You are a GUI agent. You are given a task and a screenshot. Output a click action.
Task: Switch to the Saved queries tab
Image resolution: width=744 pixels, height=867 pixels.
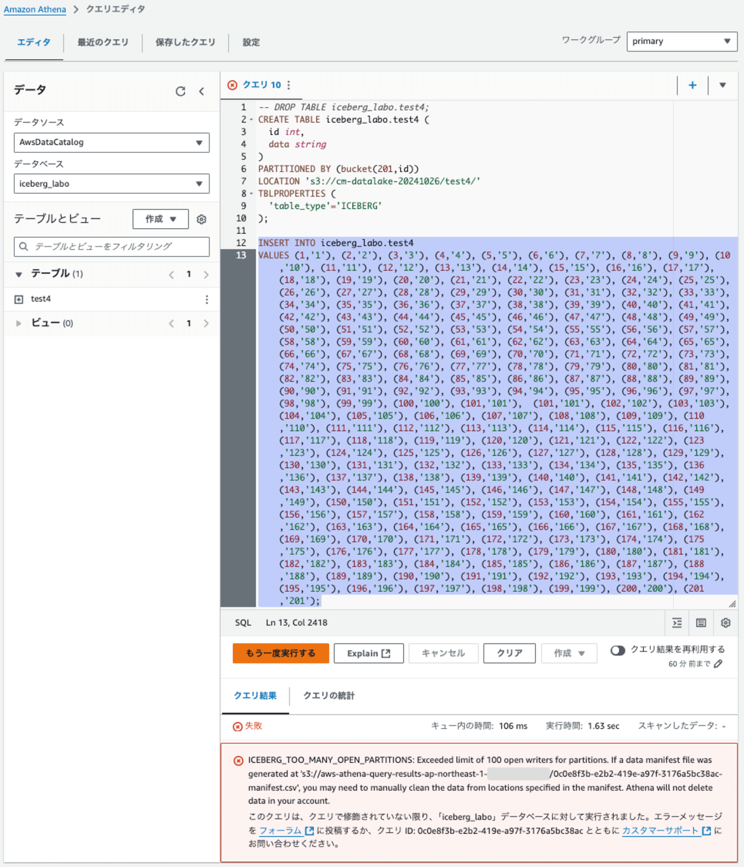[185, 42]
